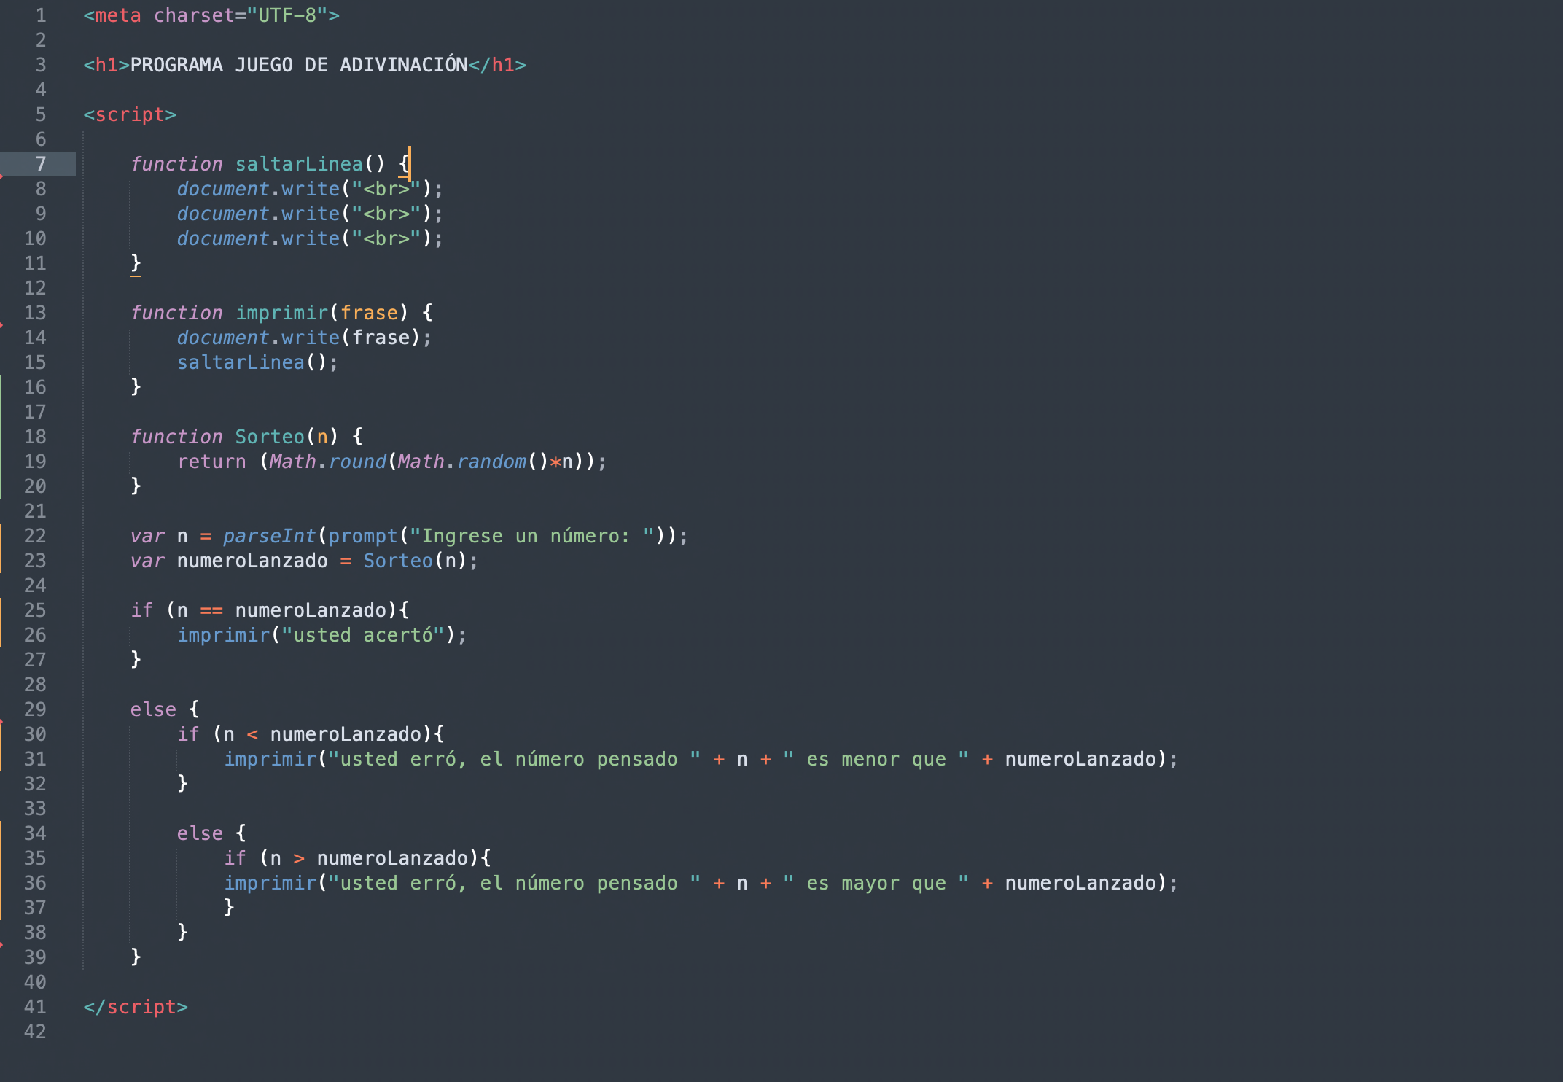Click Math.round on line 19
Image resolution: width=1563 pixels, height=1082 pixels.
click(x=328, y=462)
